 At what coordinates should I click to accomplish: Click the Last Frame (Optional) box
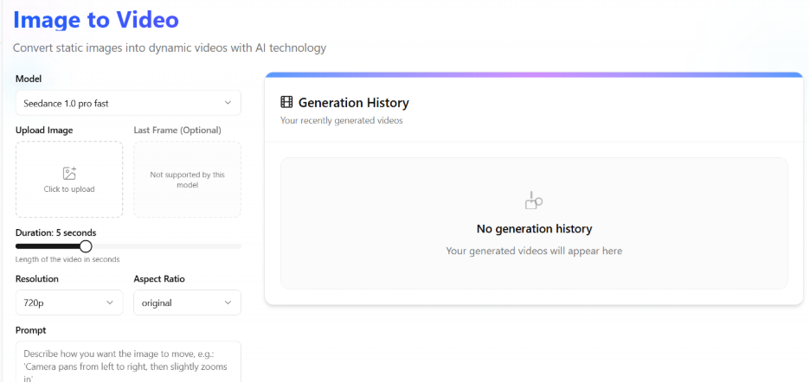(x=187, y=180)
